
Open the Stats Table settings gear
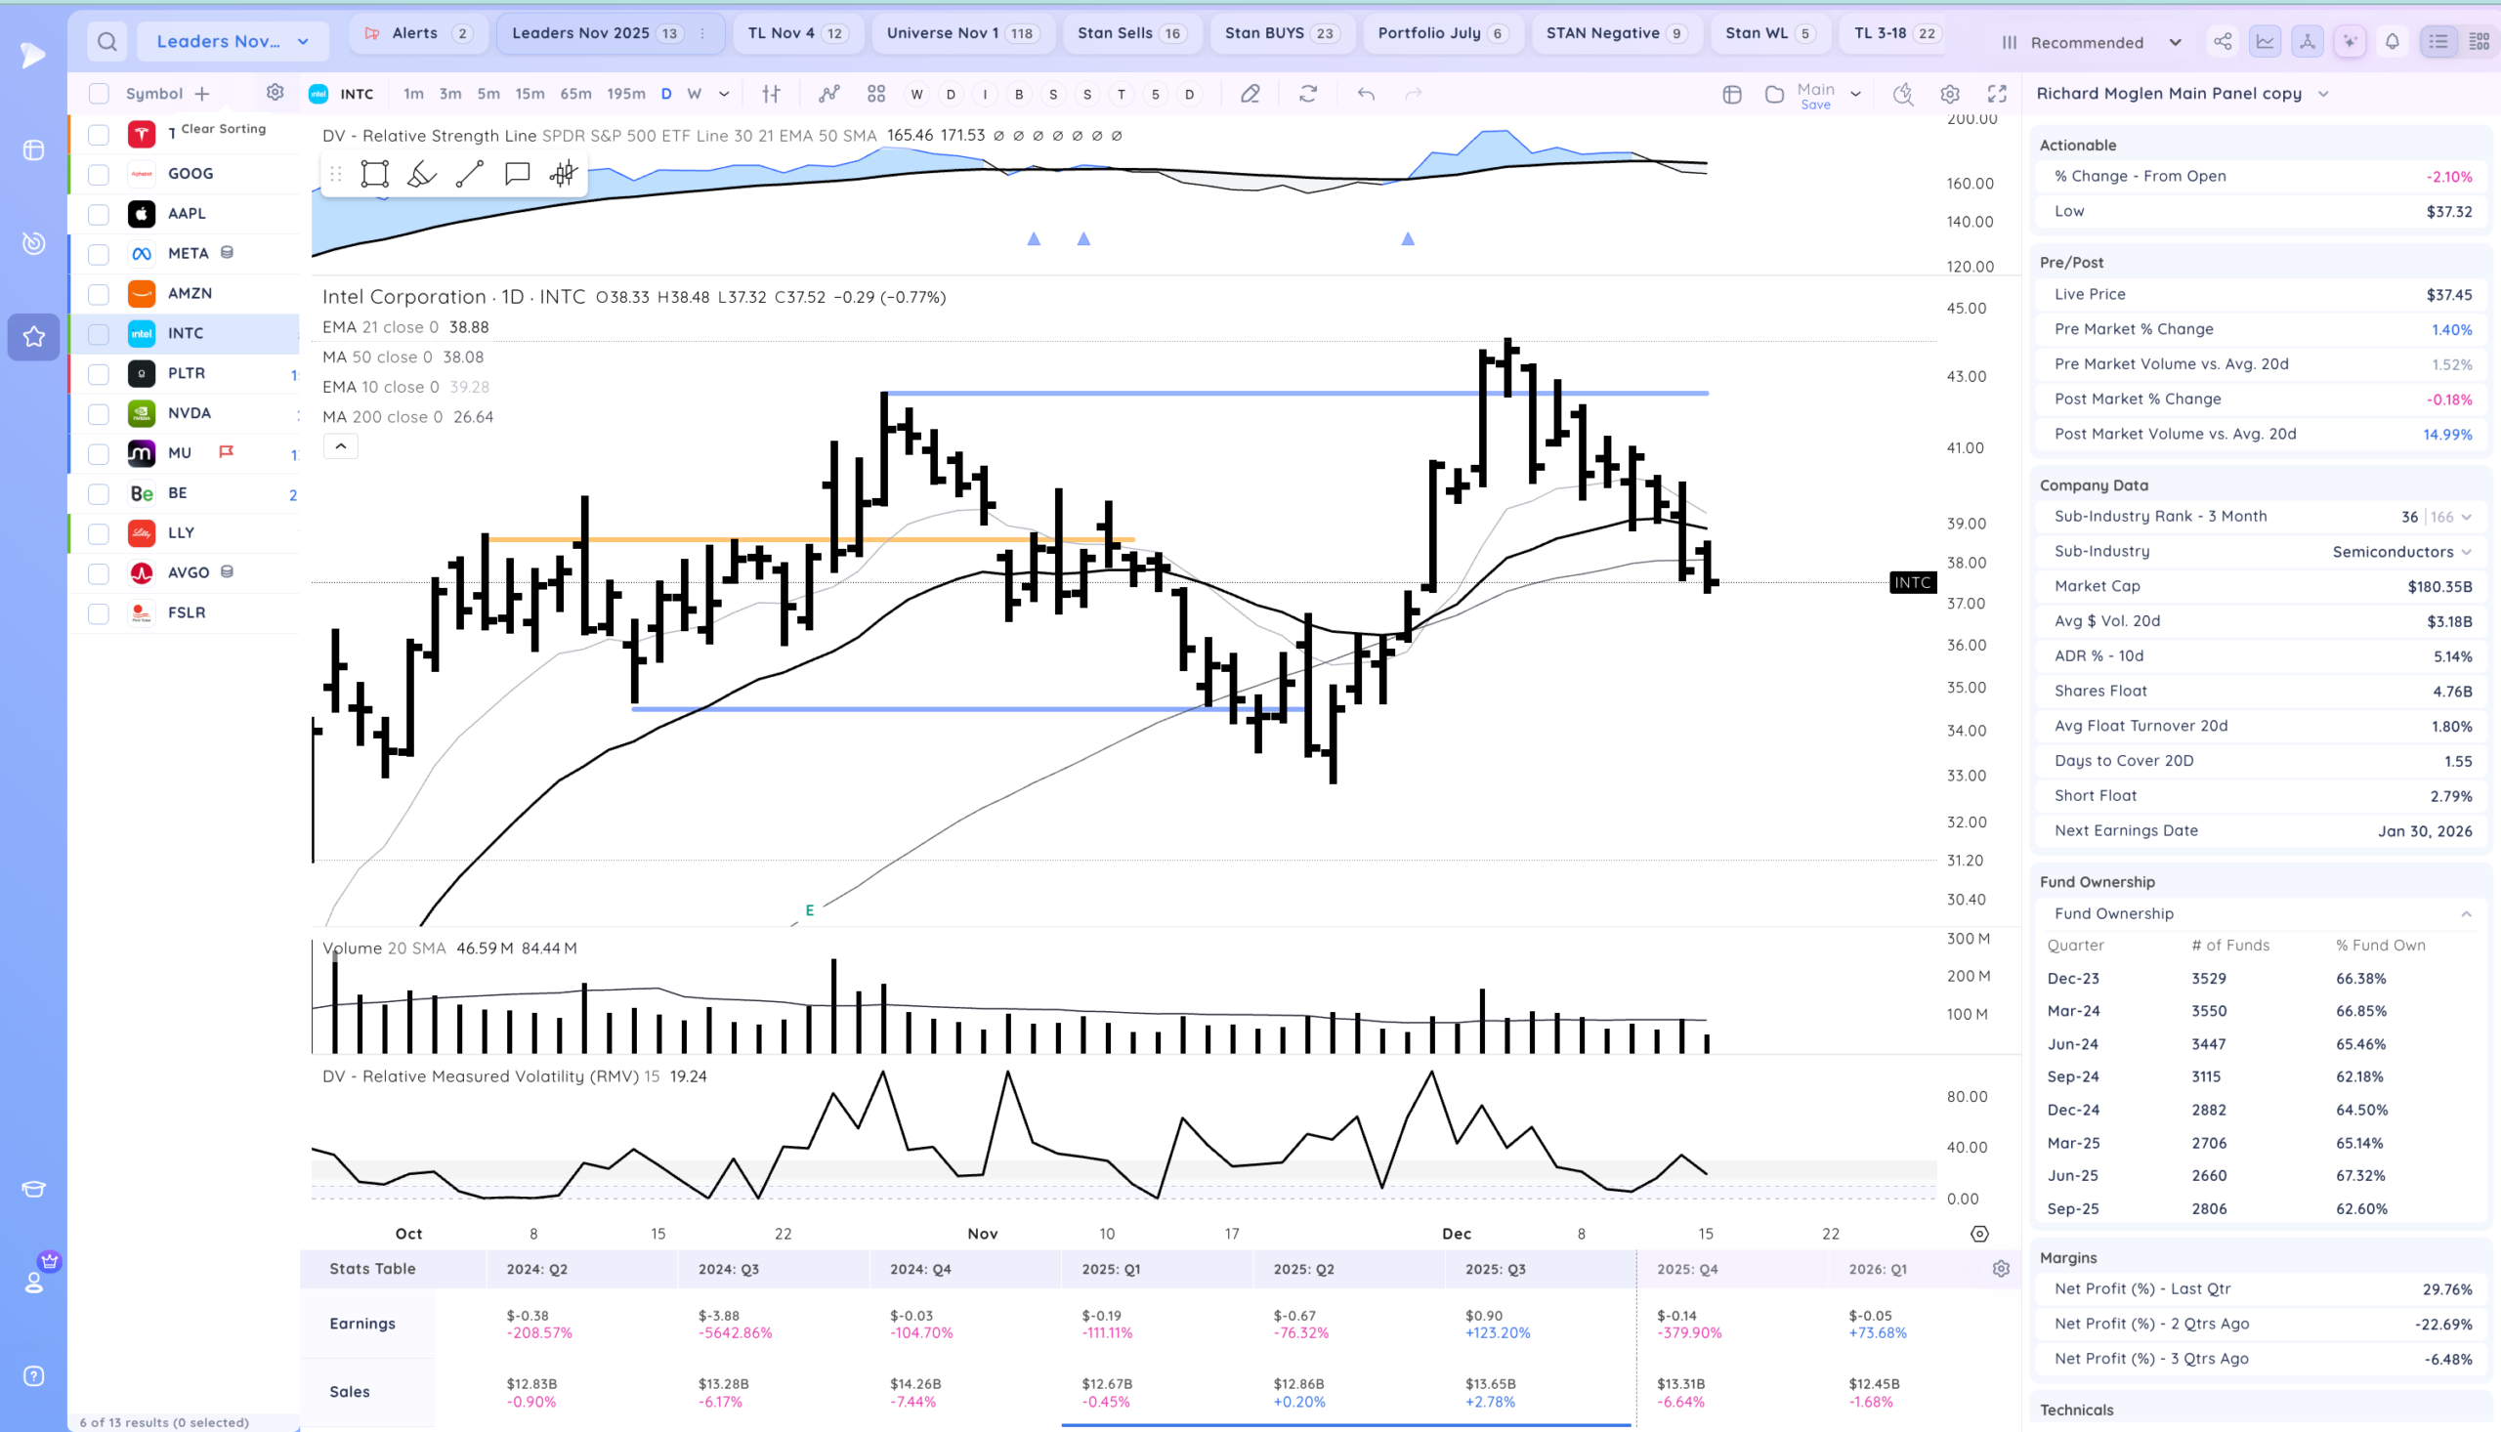click(2001, 1269)
